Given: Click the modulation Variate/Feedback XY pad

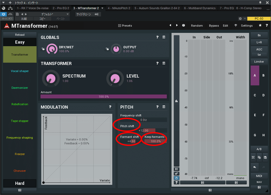Looking at the screenshot, I should click(x=77, y=149).
